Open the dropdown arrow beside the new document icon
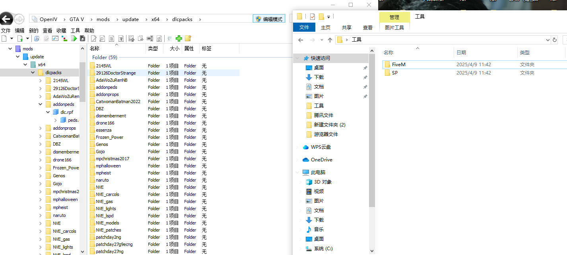This screenshot has height=255, width=567. pos(12,38)
